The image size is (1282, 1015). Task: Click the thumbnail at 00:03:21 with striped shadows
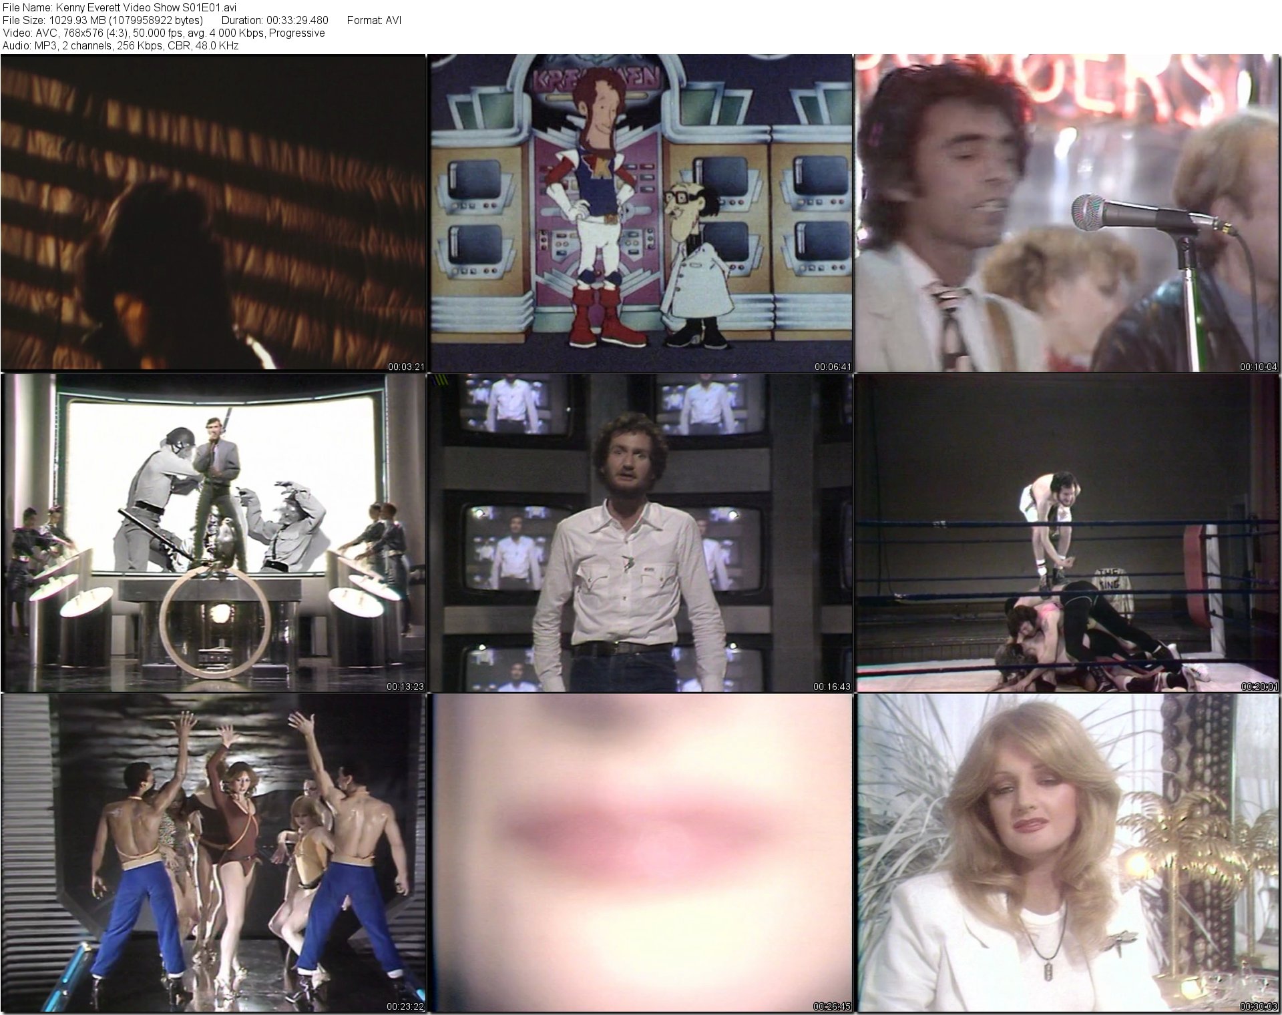[x=213, y=212]
